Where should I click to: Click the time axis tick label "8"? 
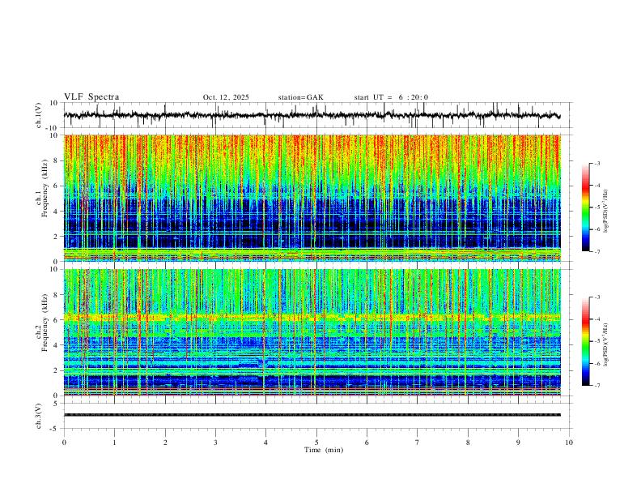pos(468,443)
